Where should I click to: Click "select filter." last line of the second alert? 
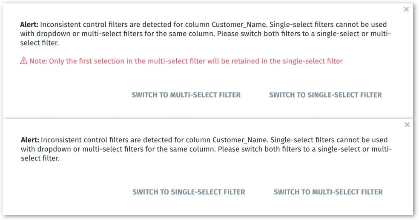click(40, 158)
